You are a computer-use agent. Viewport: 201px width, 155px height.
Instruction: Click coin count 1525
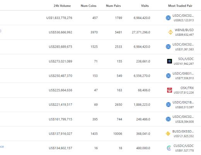[x=94, y=47]
